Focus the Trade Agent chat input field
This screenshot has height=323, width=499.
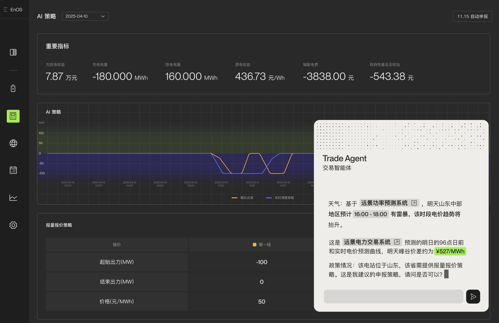(393, 296)
